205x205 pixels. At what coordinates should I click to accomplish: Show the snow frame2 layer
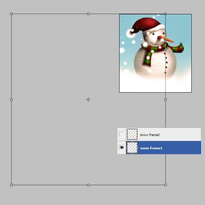[x=122, y=134]
